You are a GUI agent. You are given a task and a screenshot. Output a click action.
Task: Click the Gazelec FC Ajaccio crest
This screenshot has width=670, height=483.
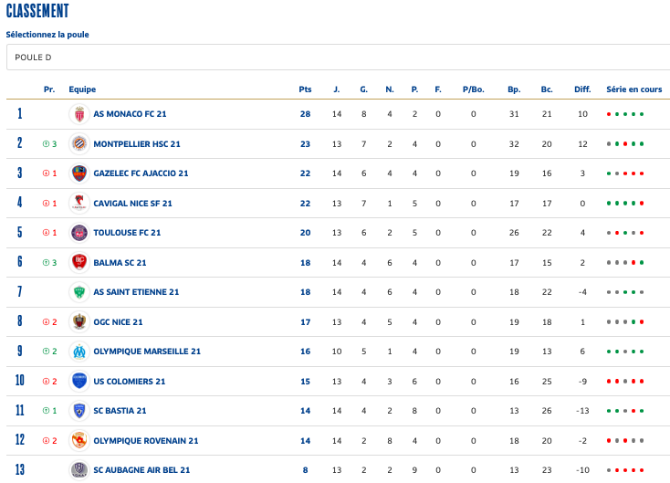[x=79, y=173]
